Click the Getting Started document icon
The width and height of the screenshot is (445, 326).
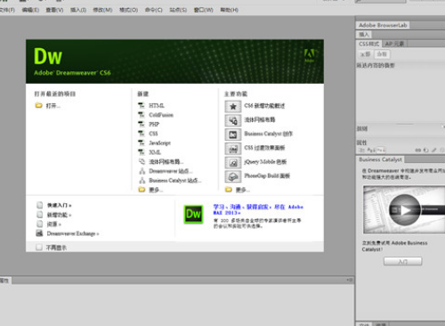[39, 205]
